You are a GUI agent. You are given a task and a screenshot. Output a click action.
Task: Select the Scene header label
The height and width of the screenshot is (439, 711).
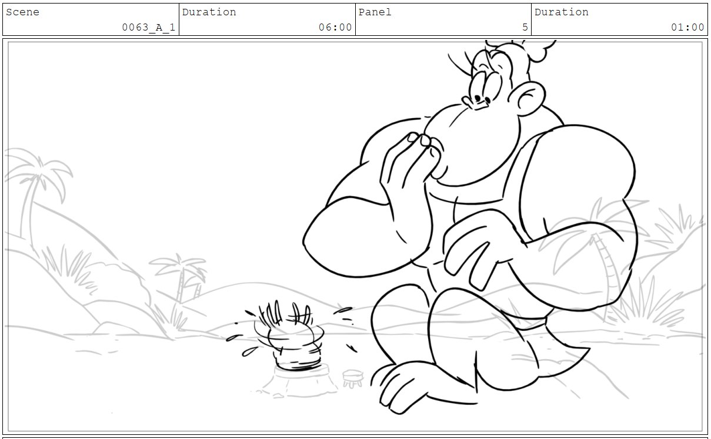tap(22, 12)
